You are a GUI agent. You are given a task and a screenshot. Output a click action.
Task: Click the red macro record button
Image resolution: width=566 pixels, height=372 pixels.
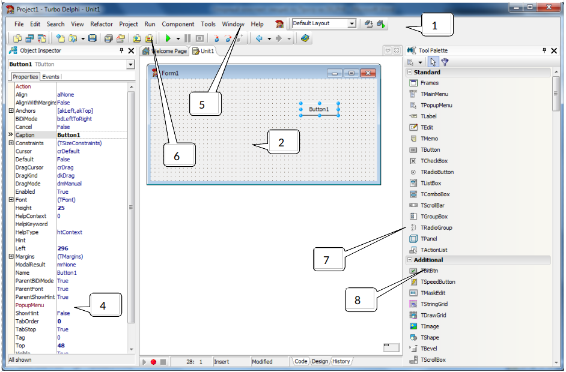tap(153, 362)
